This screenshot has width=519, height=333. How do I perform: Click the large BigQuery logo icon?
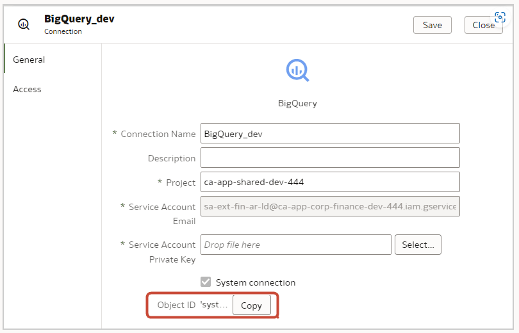click(297, 70)
